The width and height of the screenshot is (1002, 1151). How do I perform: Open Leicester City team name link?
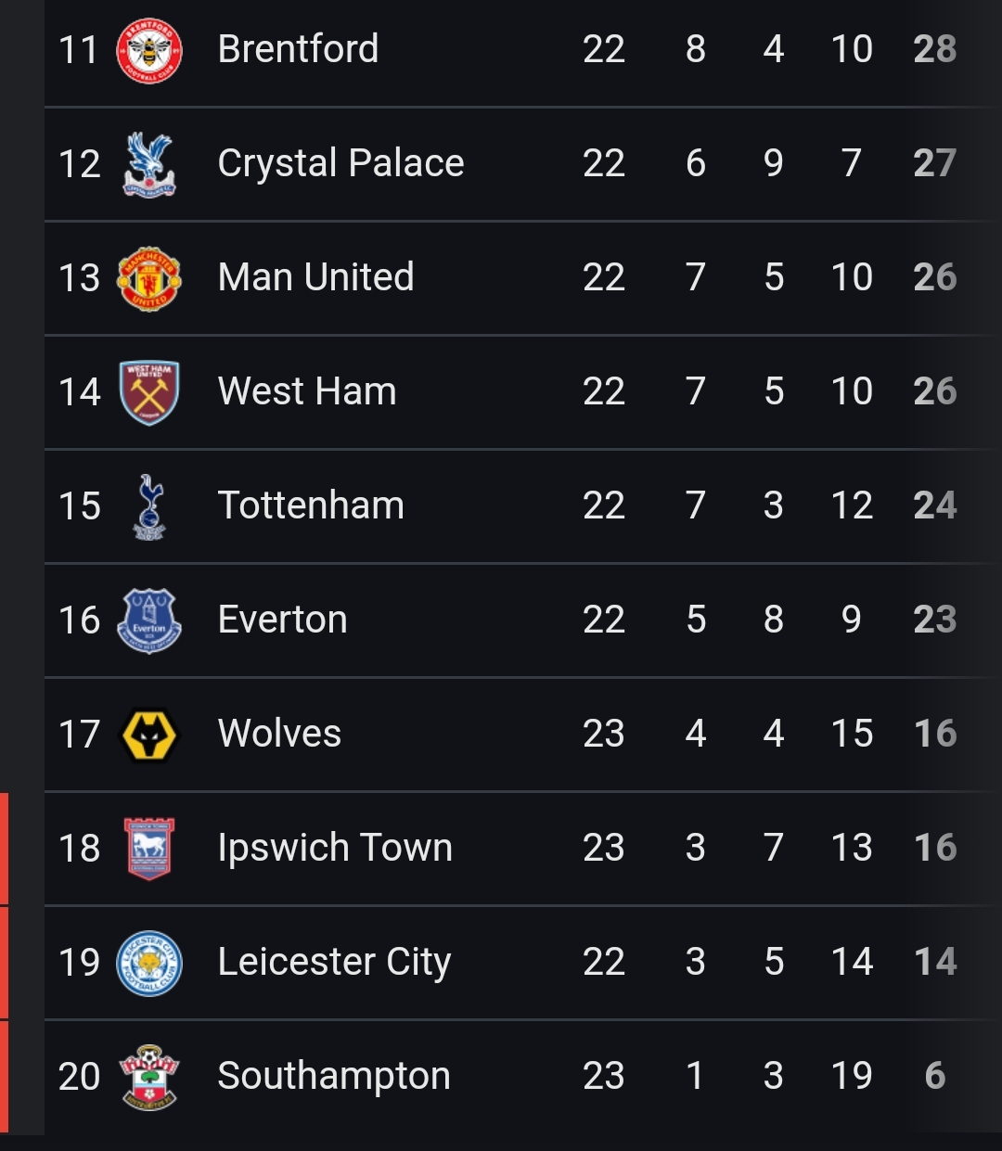click(334, 962)
